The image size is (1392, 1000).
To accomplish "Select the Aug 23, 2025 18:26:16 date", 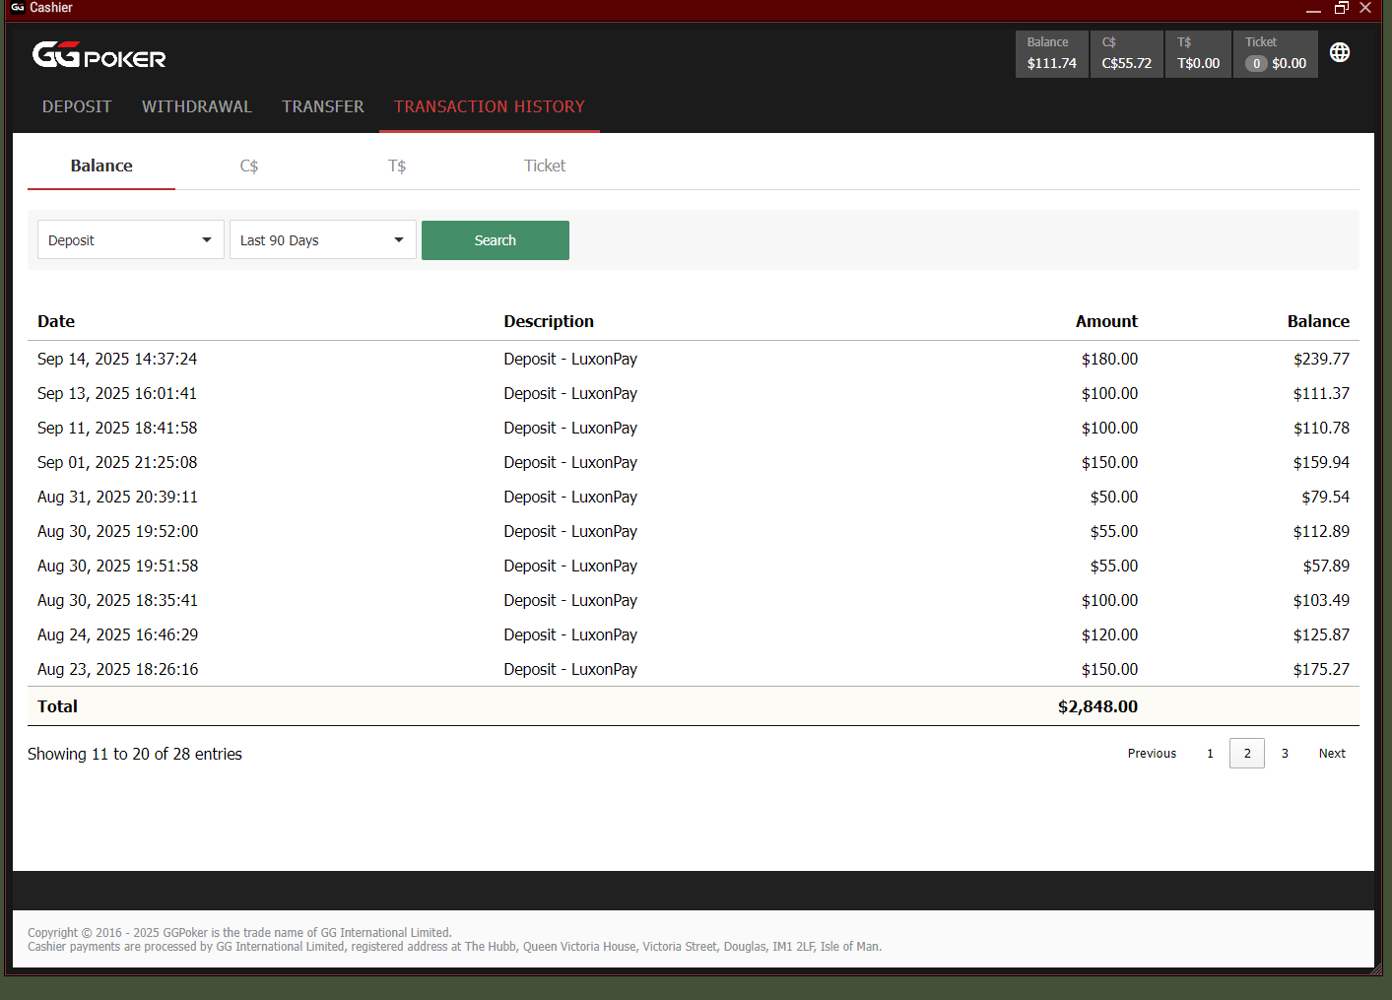I will (117, 669).
